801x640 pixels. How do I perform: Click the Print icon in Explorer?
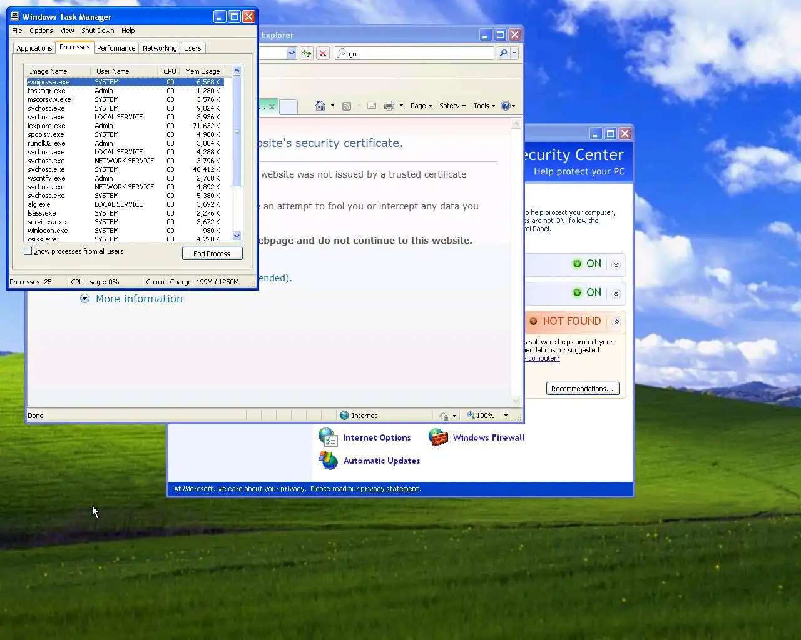(x=389, y=106)
